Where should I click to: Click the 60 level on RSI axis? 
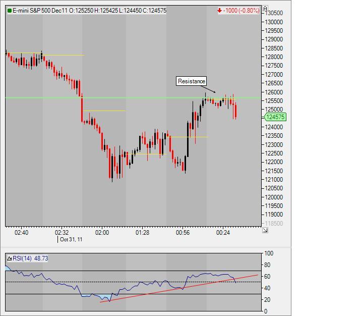click(x=267, y=277)
